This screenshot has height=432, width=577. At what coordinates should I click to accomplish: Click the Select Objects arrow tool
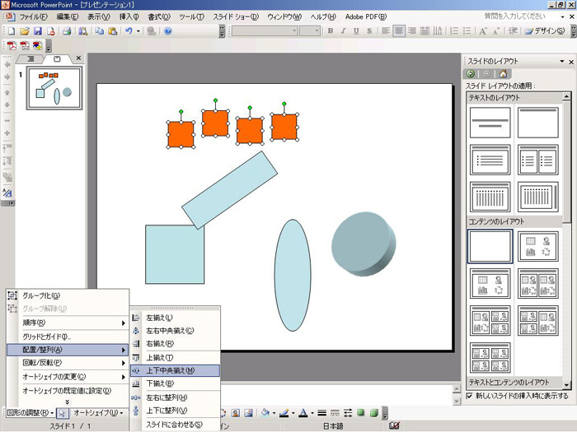pos(62,413)
